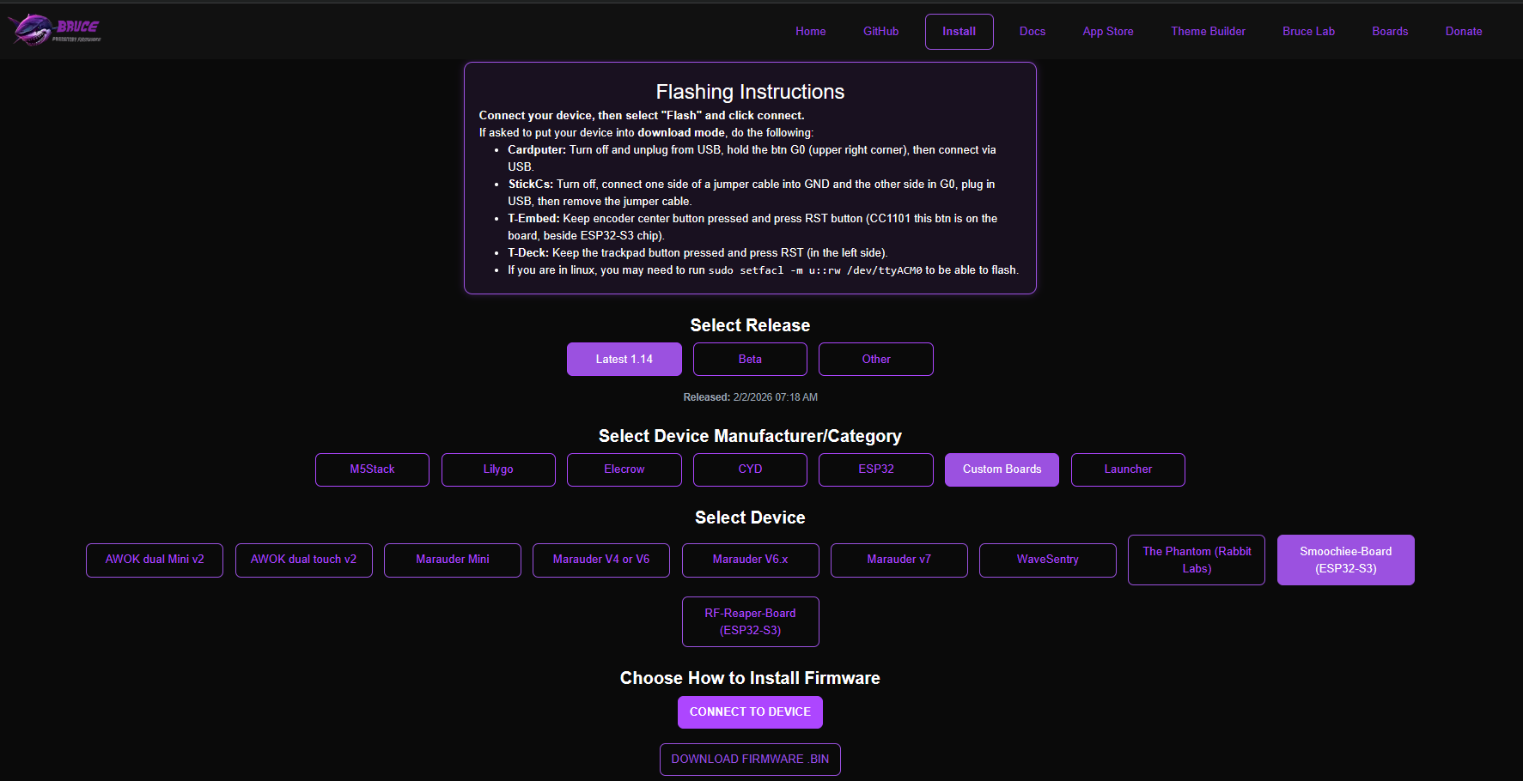Select the Smoochiee-Board (ESP32-S3) device
The width and height of the screenshot is (1523, 781).
coord(1345,560)
